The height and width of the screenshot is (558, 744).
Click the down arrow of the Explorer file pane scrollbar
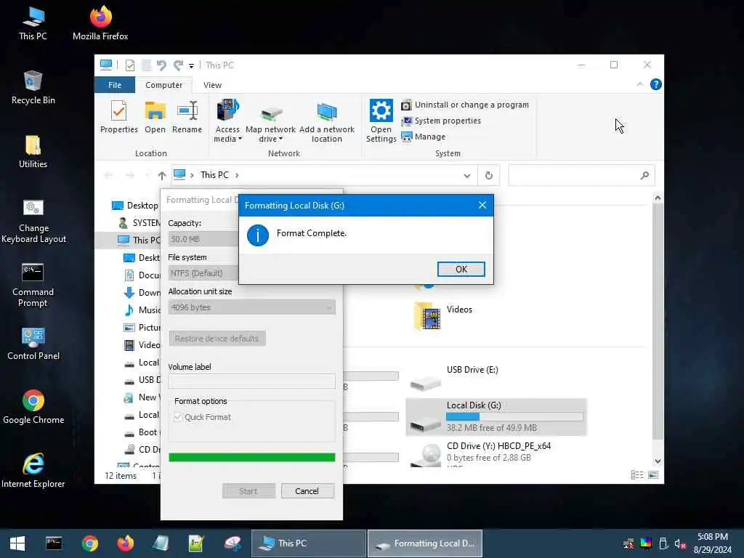click(x=658, y=461)
